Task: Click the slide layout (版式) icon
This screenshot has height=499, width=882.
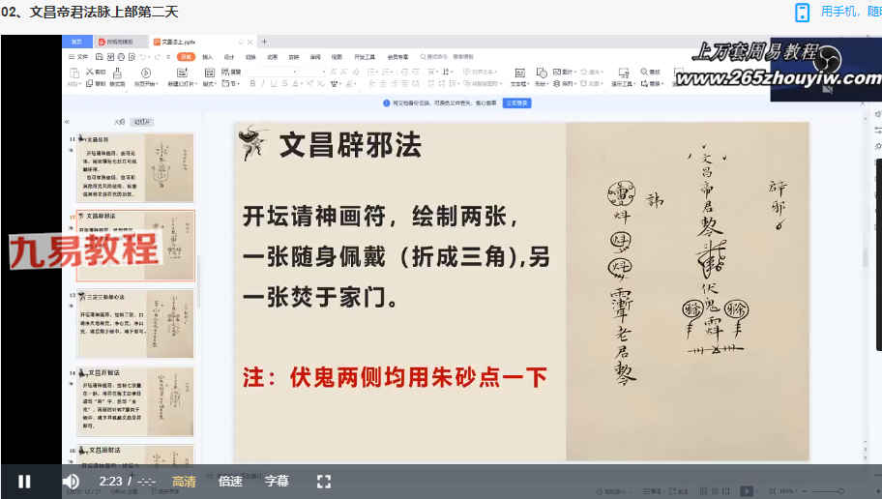Action: click(210, 73)
